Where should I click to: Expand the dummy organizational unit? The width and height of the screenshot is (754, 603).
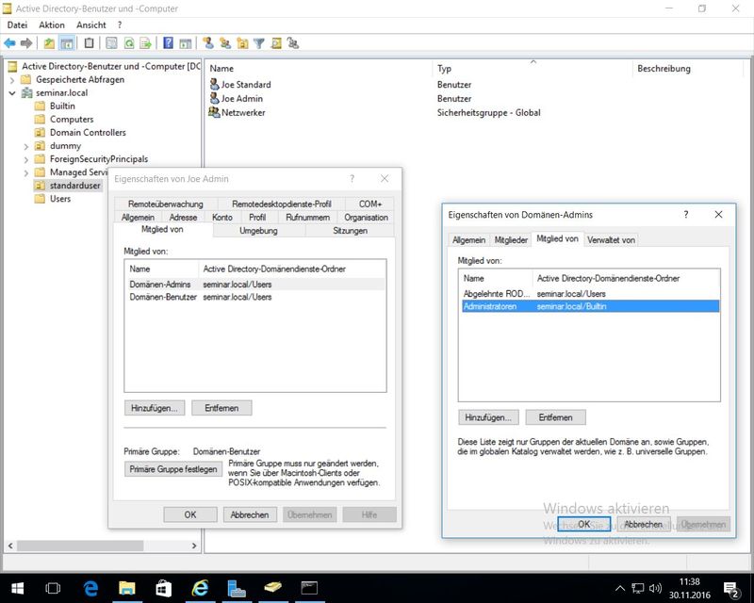[x=25, y=146]
